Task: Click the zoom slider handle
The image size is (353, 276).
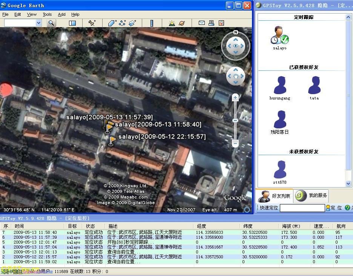Action: (x=235, y=120)
